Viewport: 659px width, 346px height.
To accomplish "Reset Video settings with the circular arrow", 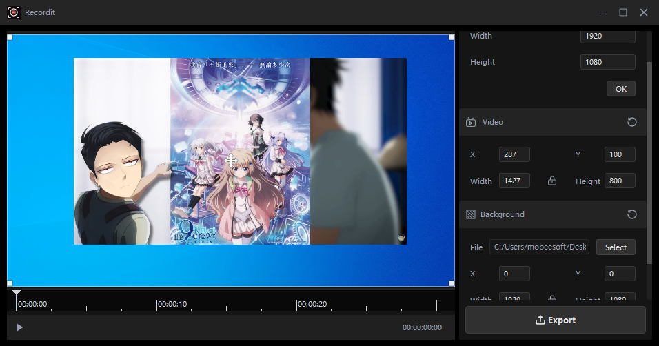I will pos(631,122).
